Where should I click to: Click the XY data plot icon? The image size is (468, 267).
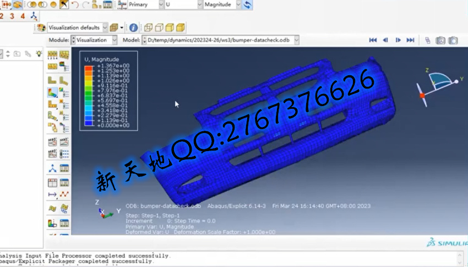click(x=64, y=194)
